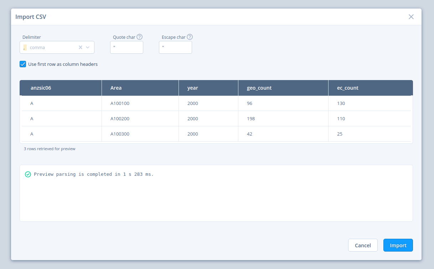Select the A100300 Area cell
This screenshot has height=269, width=434.
click(x=120, y=134)
